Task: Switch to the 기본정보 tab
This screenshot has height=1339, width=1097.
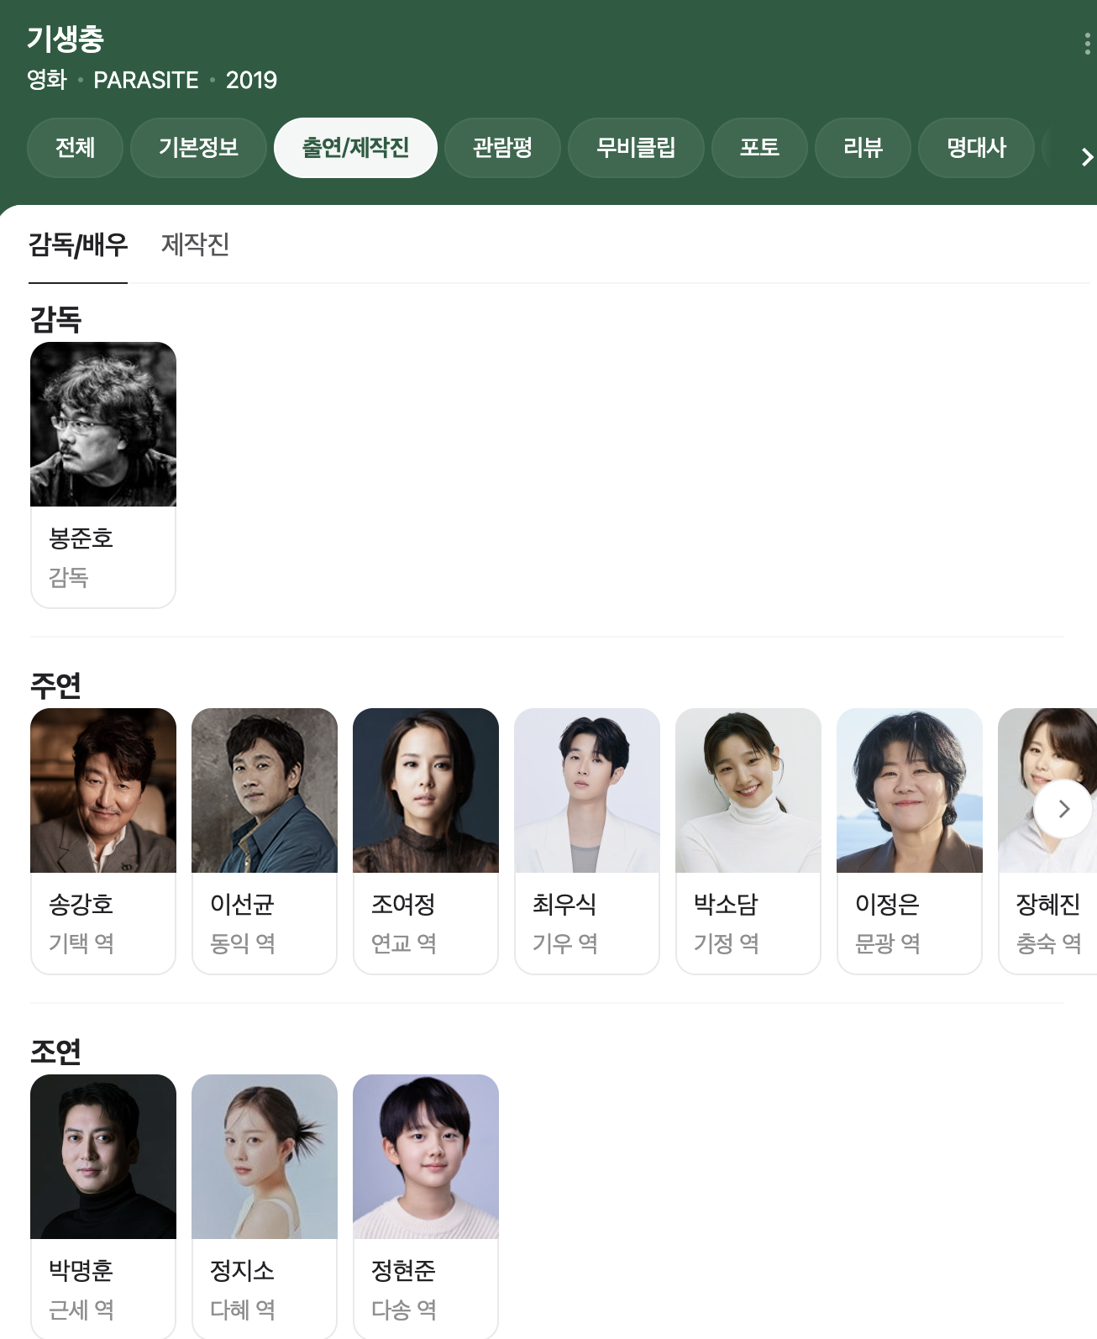Action: click(198, 148)
